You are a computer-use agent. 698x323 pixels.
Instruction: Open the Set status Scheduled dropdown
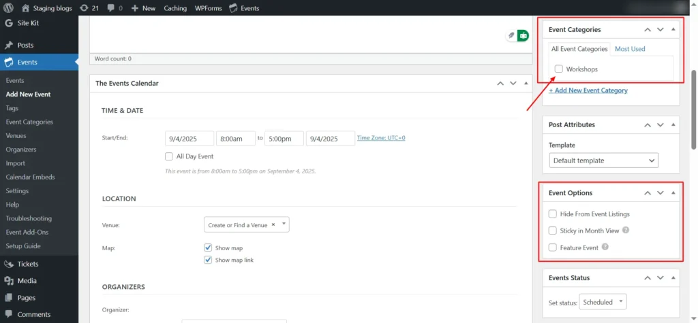point(603,302)
